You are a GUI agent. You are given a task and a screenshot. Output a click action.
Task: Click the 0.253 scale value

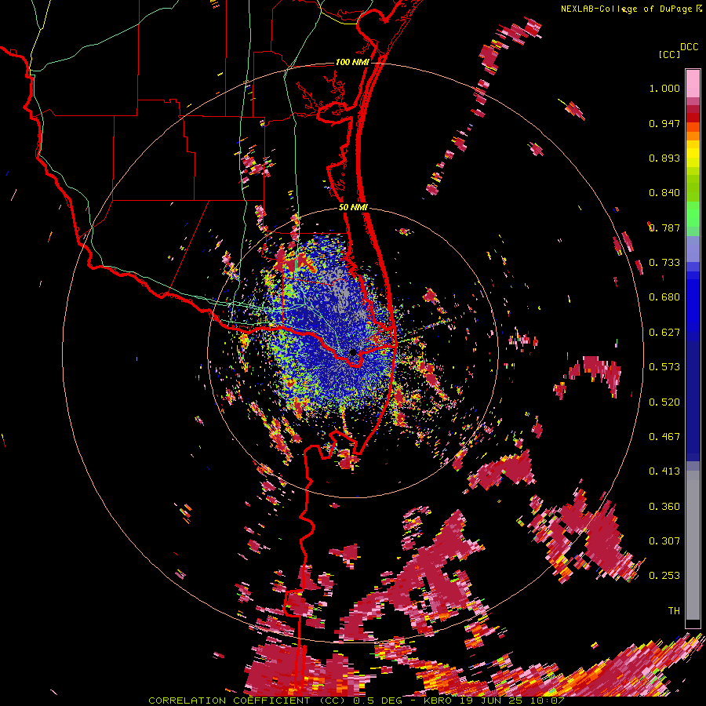click(664, 576)
